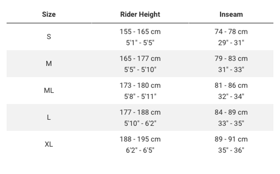This screenshot has width=280, height=174.
Task: Select the S size row label
Action: click(49, 37)
